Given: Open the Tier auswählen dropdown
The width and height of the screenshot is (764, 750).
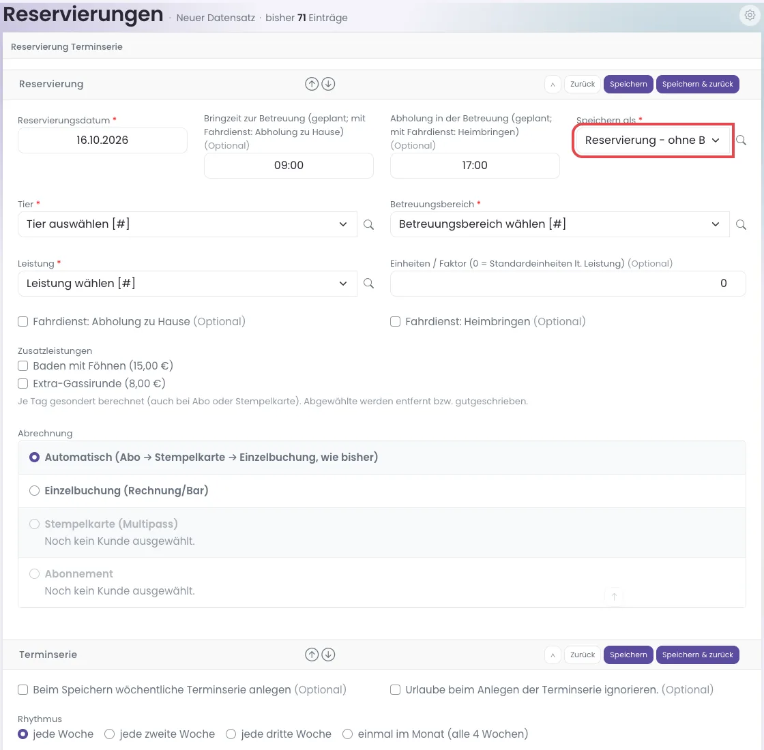Looking at the screenshot, I should [x=188, y=224].
